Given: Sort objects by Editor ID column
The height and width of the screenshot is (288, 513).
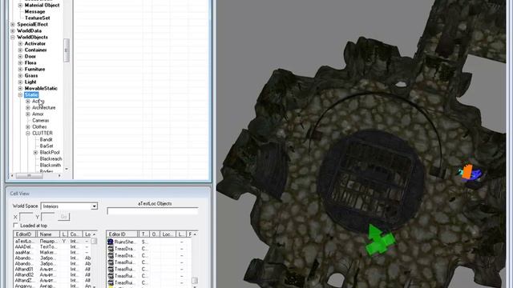Looking at the screenshot, I should coord(123,234).
